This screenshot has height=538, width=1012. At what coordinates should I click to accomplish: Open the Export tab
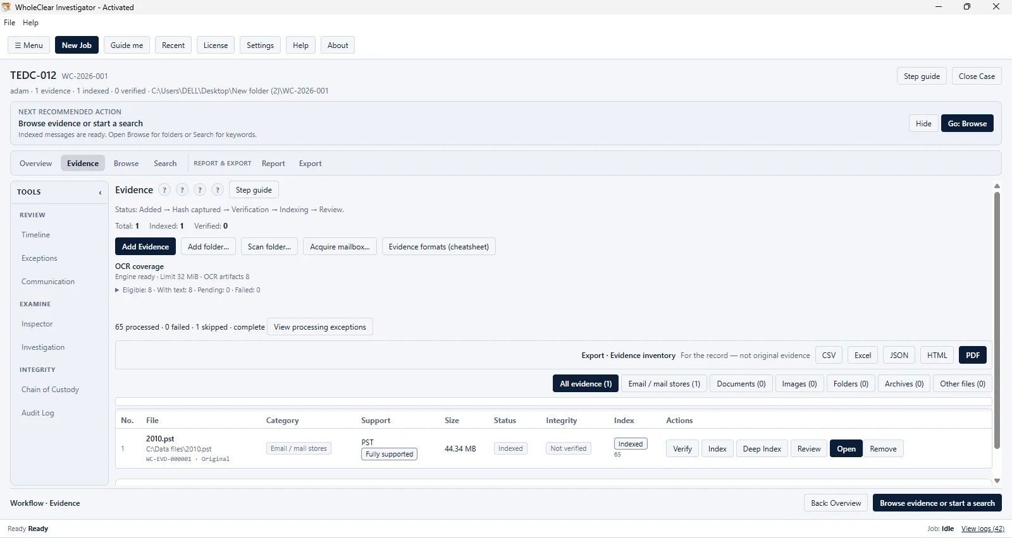tap(310, 164)
